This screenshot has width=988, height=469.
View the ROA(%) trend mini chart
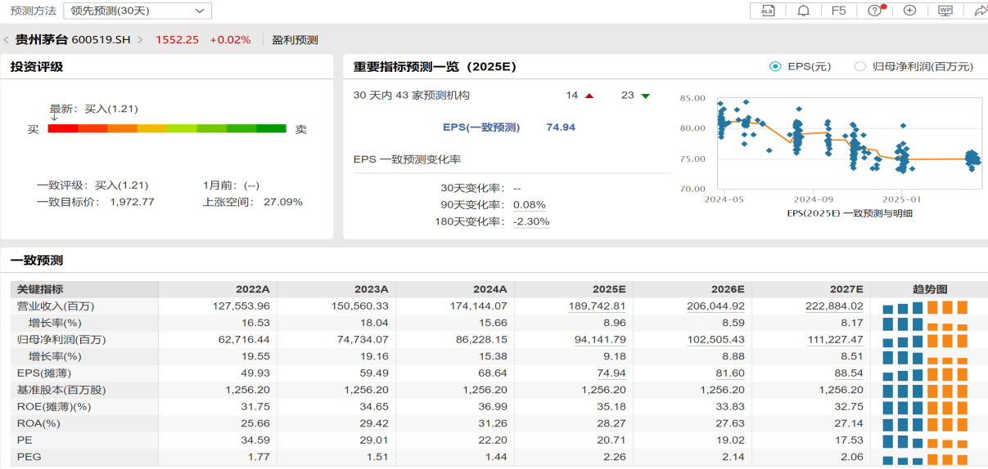(x=925, y=423)
